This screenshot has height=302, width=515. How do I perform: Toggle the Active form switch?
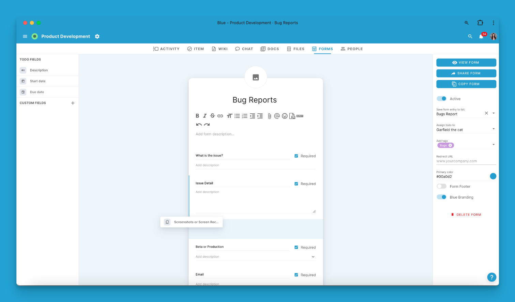pos(442,99)
